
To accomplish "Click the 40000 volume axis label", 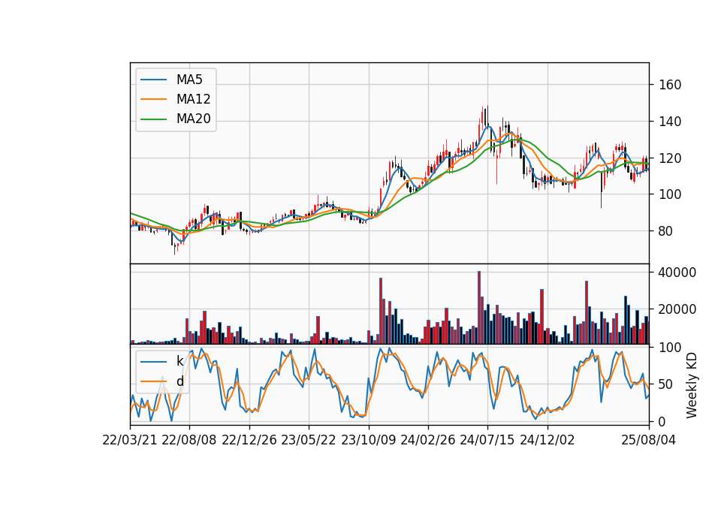I will pyautogui.click(x=677, y=273).
